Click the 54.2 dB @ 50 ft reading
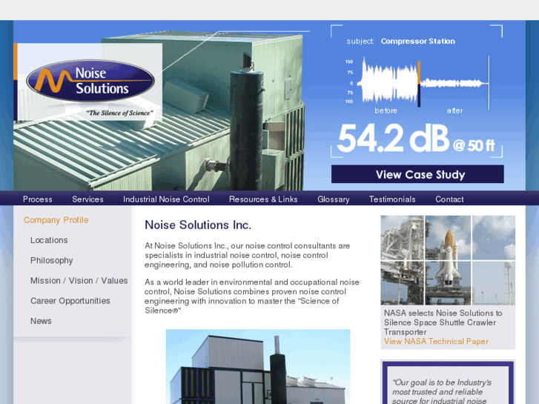539x404 pixels. coord(416,139)
